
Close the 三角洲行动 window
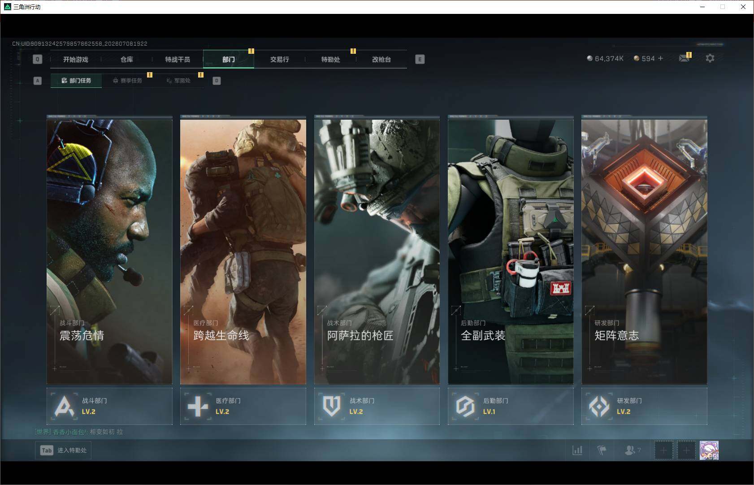[x=743, y=7]
